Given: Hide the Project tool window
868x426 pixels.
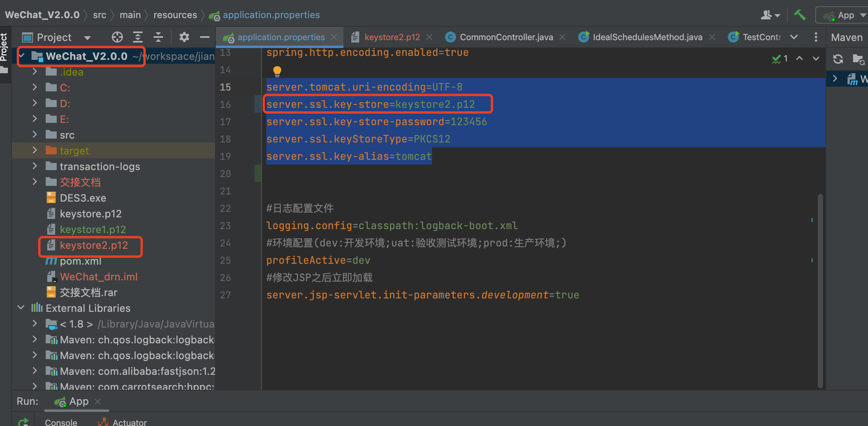Looking at the screenshot, I should pyautogui.click(x=204, y=37).
